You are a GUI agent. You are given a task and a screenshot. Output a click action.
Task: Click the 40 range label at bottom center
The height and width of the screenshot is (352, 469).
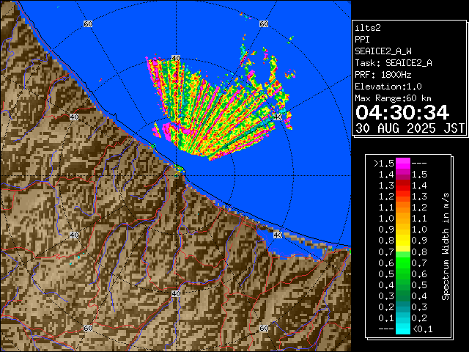click(175, 293)
